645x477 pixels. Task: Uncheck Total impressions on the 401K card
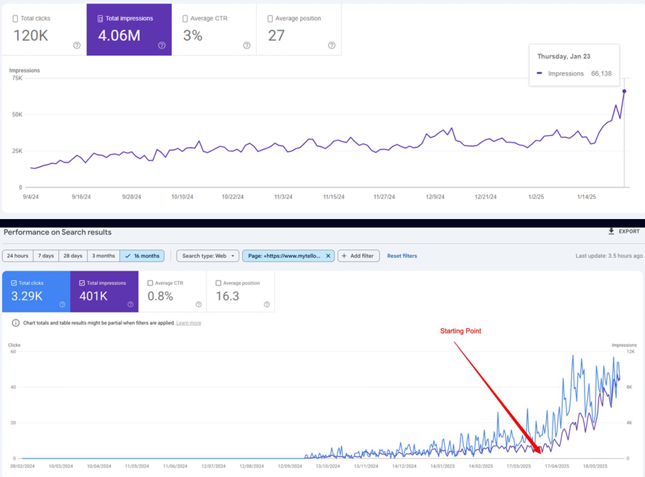(82, 283)
